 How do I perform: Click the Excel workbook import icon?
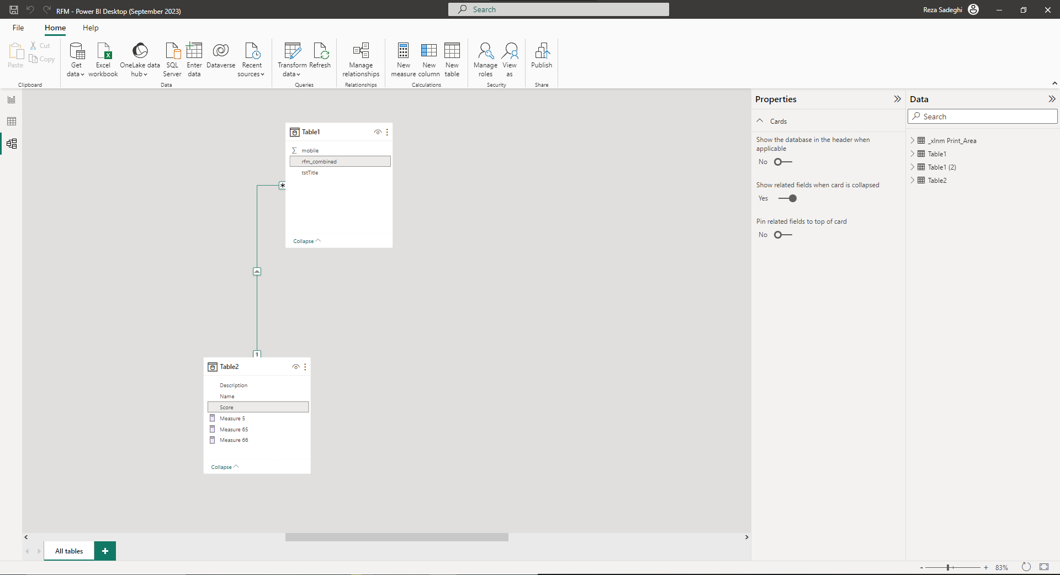(x=103, y=59)
